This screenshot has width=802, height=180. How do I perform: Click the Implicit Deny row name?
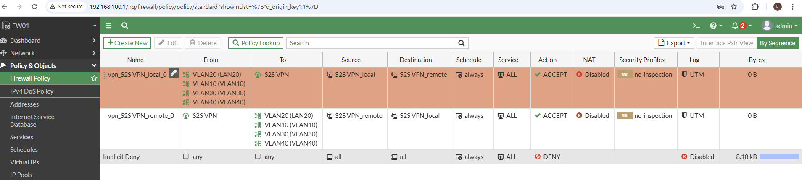pos(121,157)
